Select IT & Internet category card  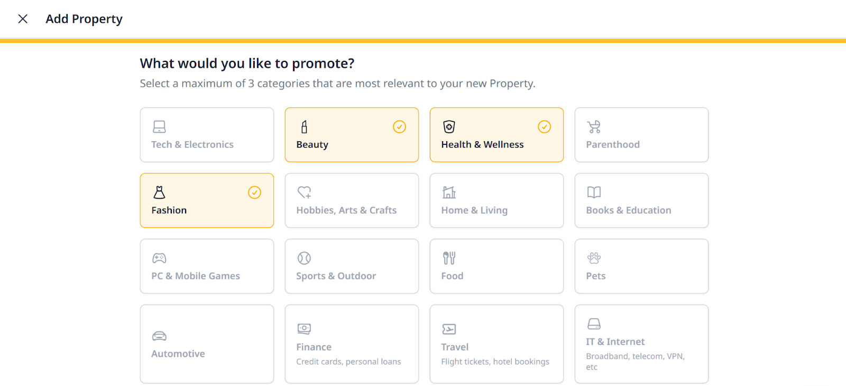pos(641,344)
